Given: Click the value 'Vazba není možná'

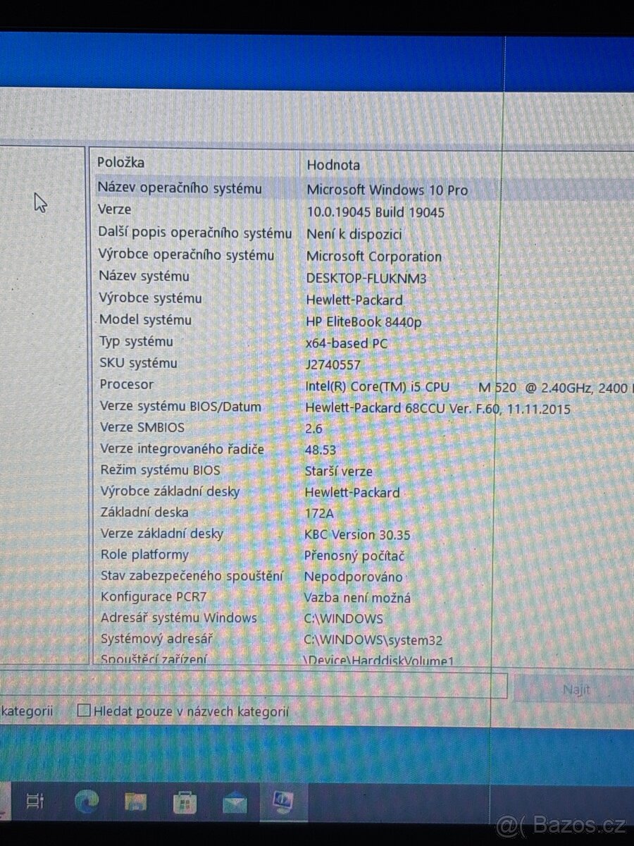Looking at the screenshot, I should point(357,598).
